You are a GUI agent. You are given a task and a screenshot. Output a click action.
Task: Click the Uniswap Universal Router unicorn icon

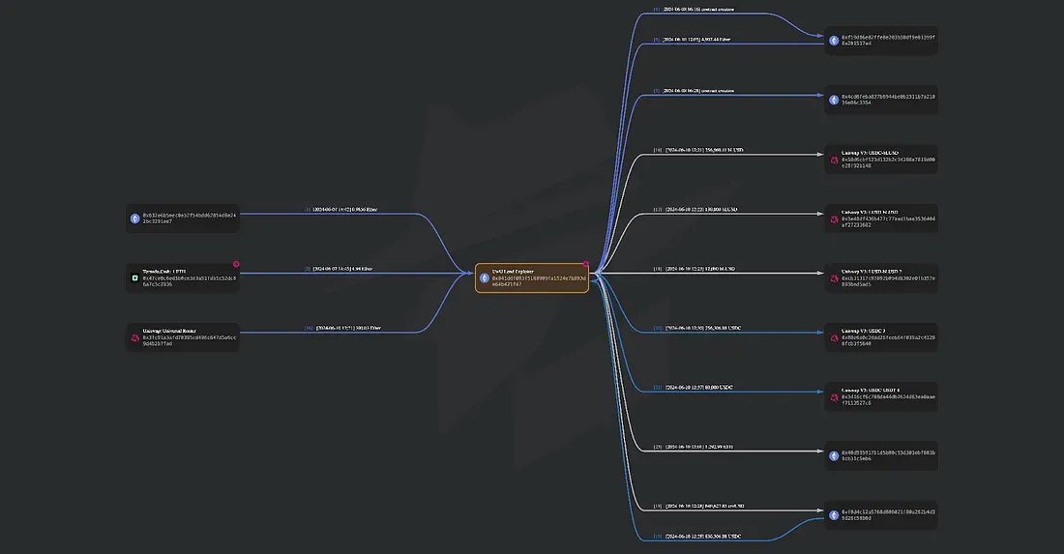pyautogui.click(x=134, y=338)
